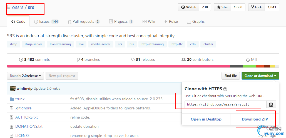The image size is (286, 138).
Task: Select the rtmp-server topic tag
Action: tap(33, 44)
